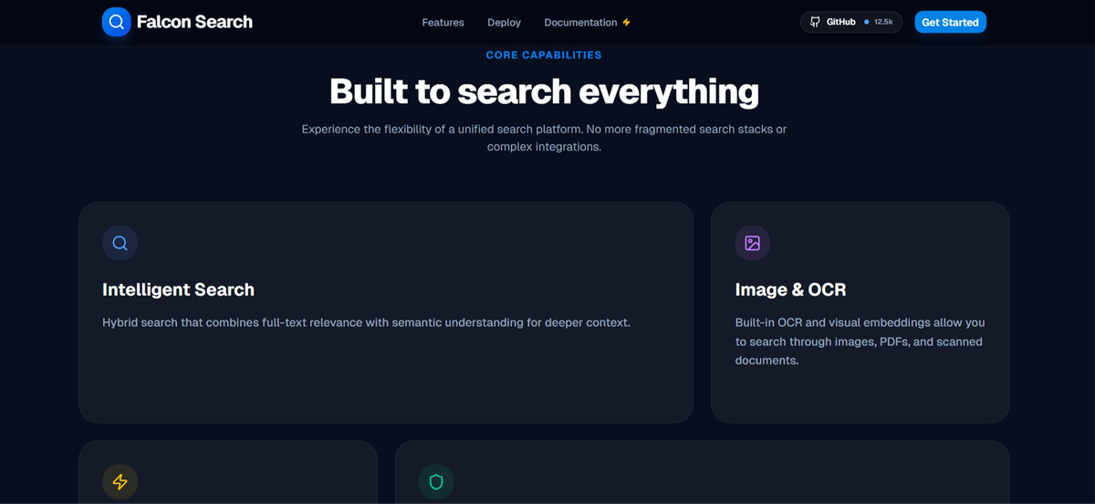Click the Get Started button
This screenshot has height=504, width=1095.
pyautogui.click(x=950, y=22)
